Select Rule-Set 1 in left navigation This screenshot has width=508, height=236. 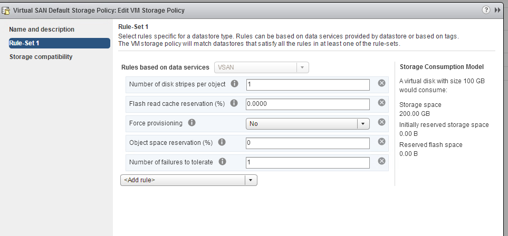point(60,43)
